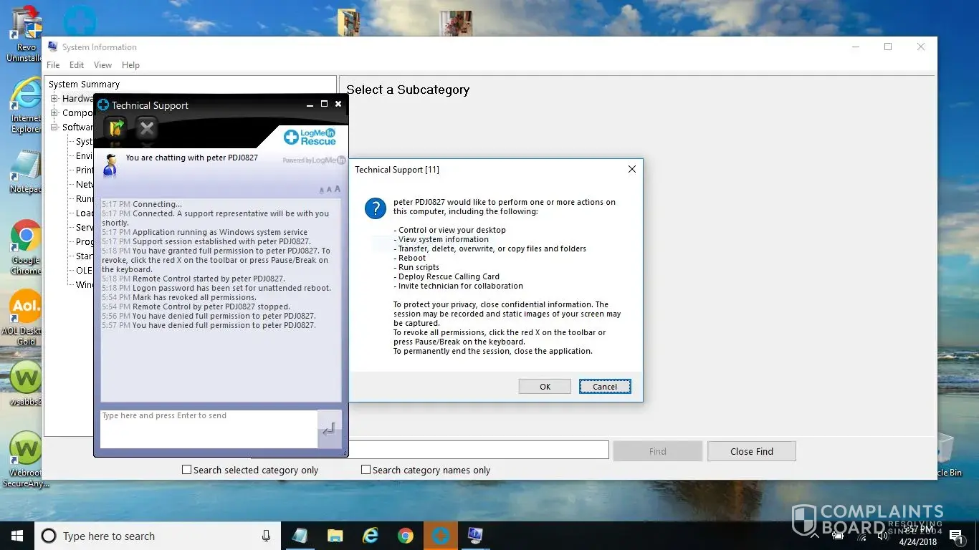Collapse the Software Environment tree node
The width and height of the screenshot is (979, 550).
54,127
